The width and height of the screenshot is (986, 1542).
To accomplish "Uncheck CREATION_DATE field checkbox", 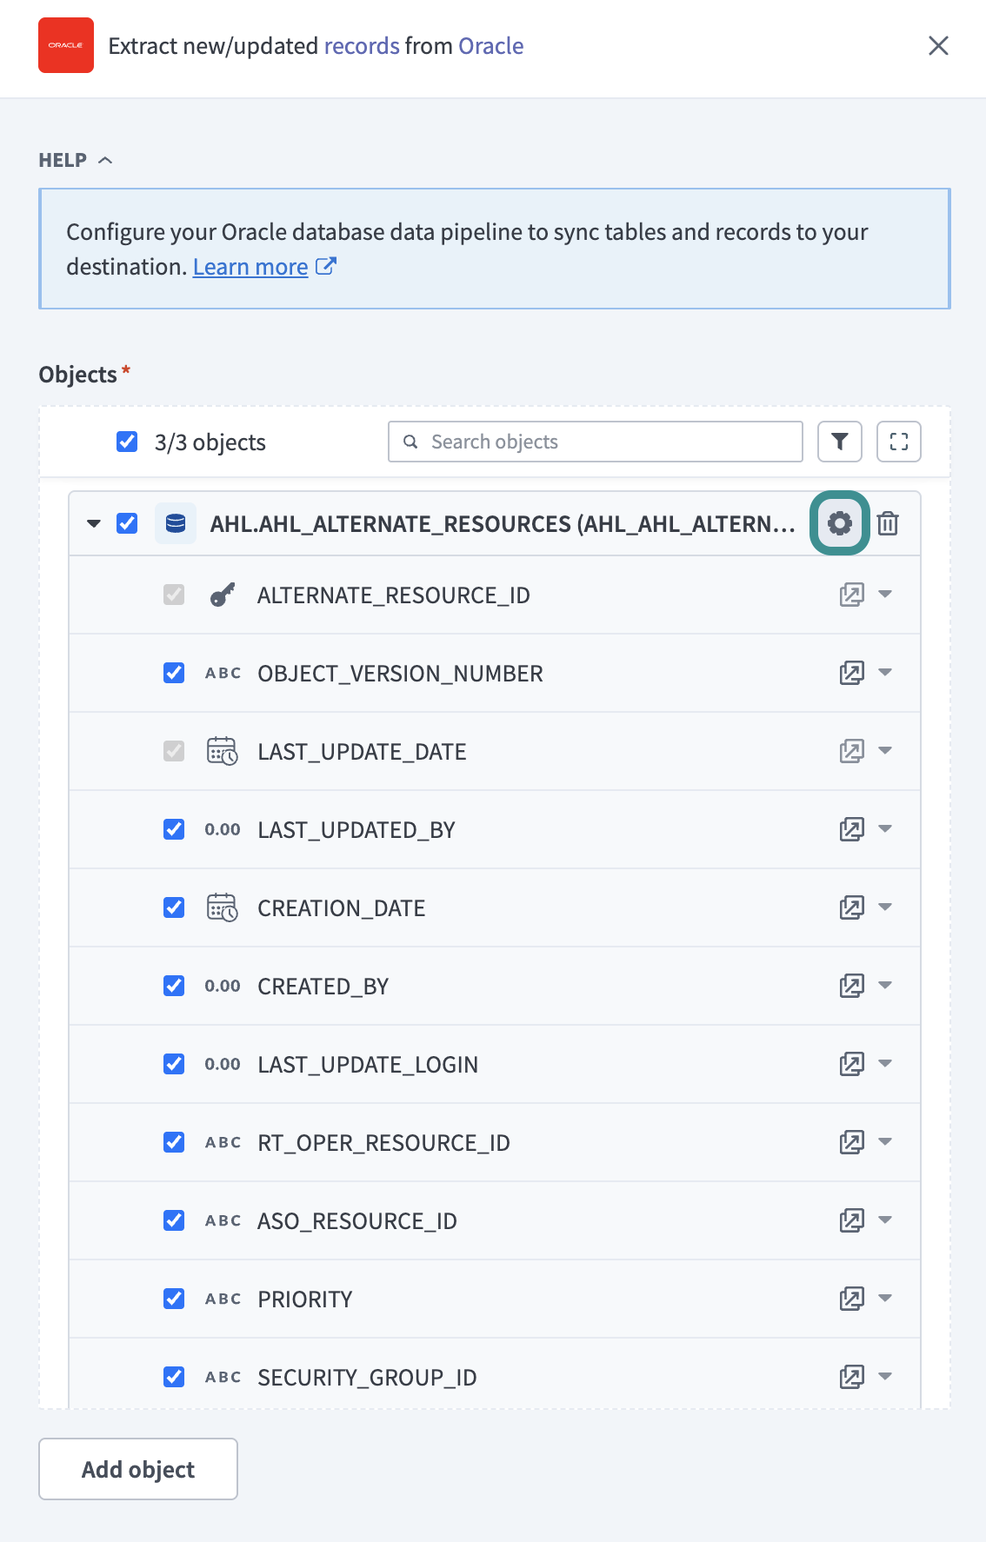I will 174,907.
